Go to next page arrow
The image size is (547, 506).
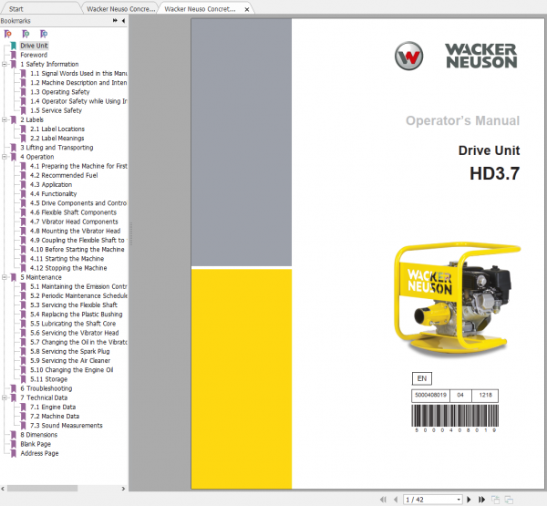[470, 500]
